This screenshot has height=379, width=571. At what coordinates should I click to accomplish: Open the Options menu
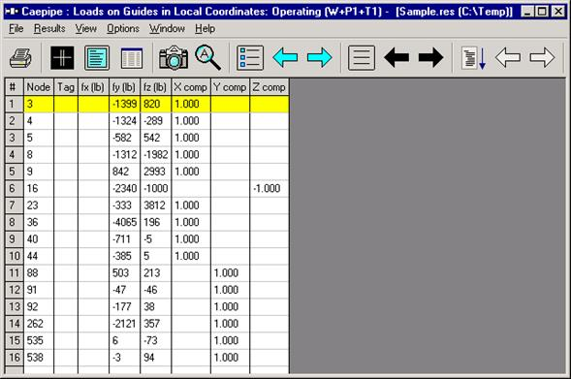(x=123, y=28)
